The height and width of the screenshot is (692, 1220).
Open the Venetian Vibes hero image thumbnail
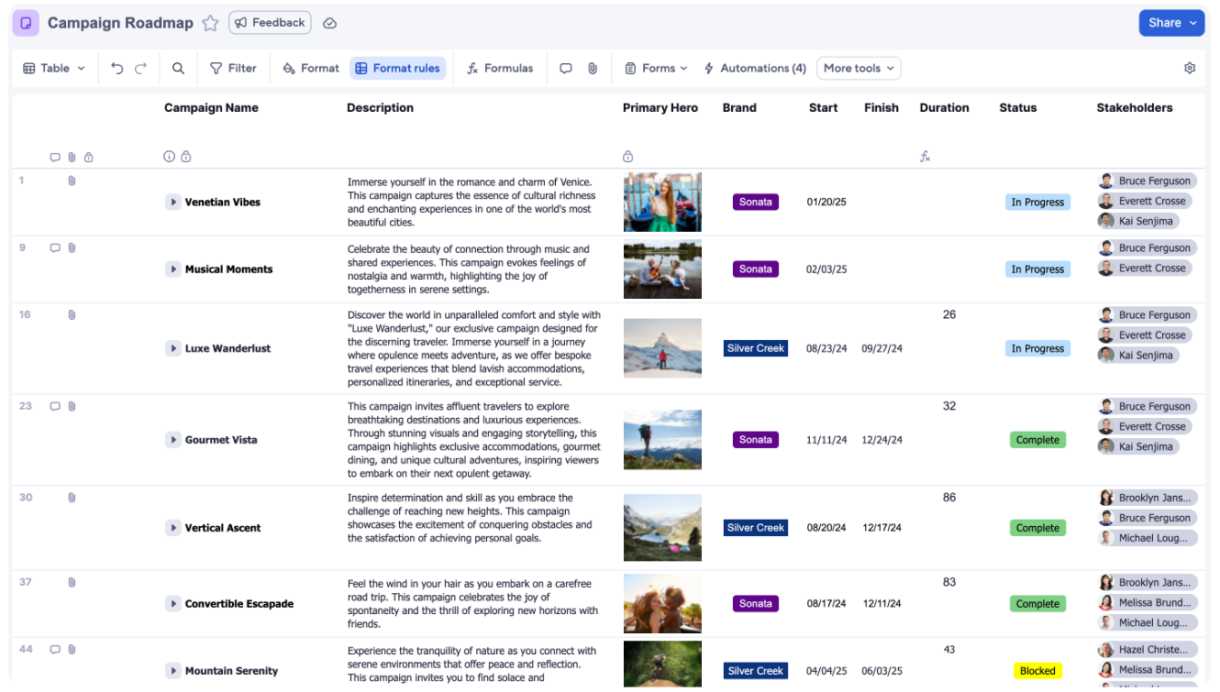(x=662, y=202)
